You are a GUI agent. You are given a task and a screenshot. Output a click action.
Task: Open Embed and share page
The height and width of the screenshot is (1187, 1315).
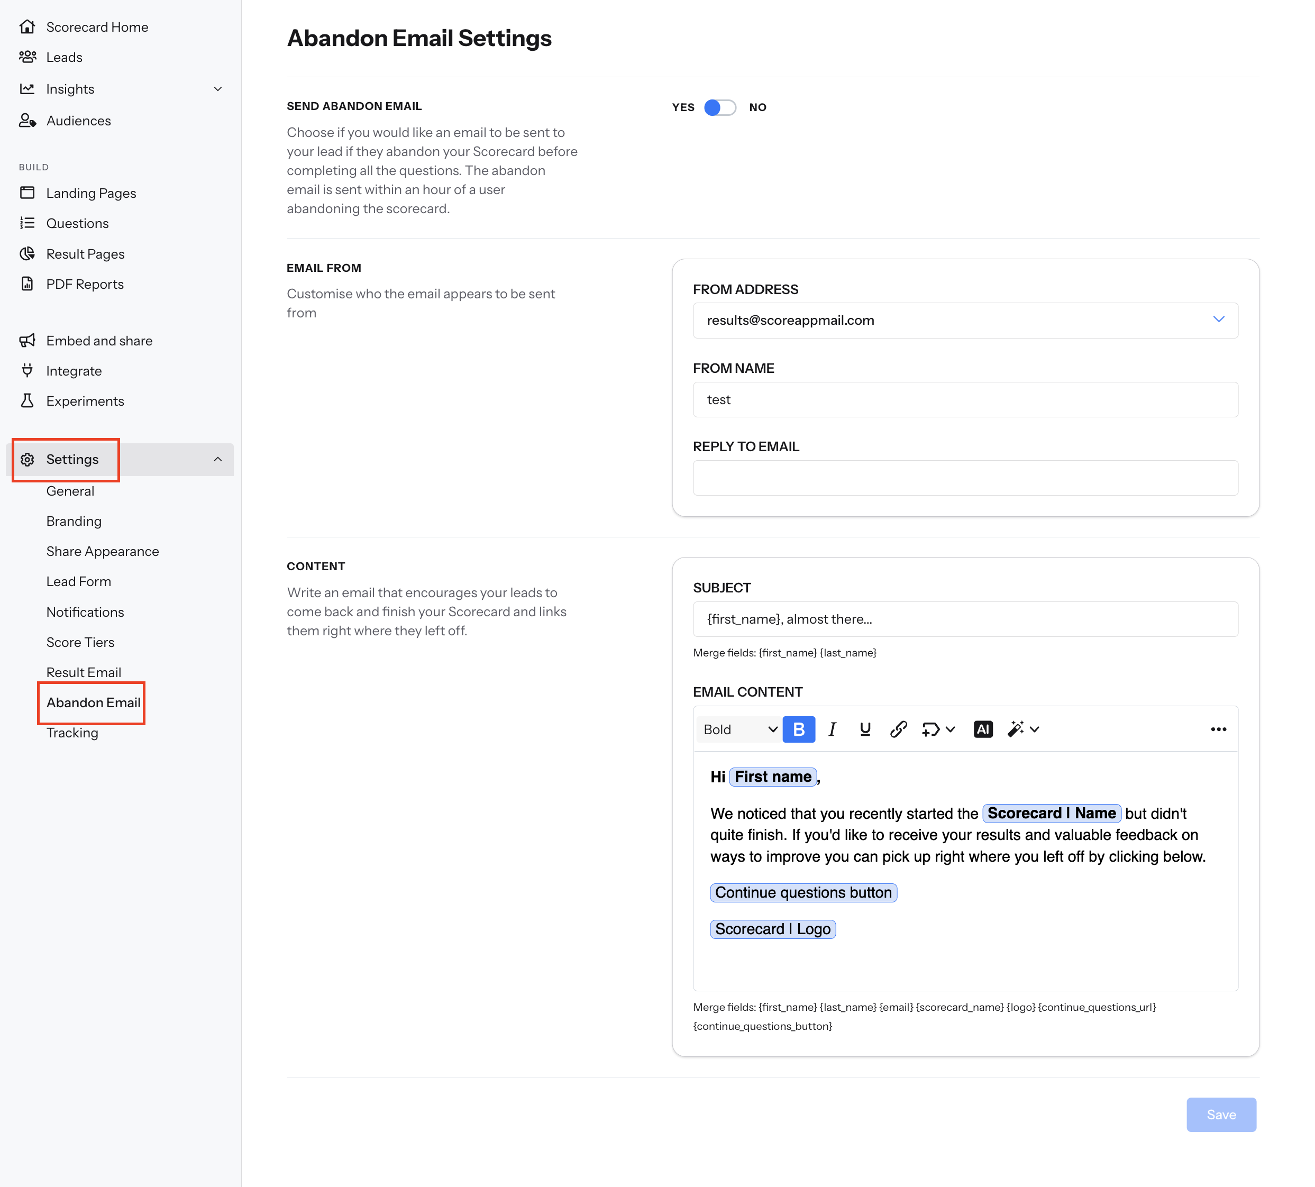[x=99, y=341]
